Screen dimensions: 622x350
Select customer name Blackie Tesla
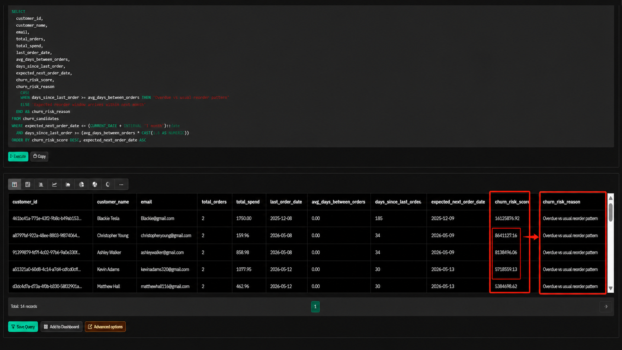tap(108, 219)
